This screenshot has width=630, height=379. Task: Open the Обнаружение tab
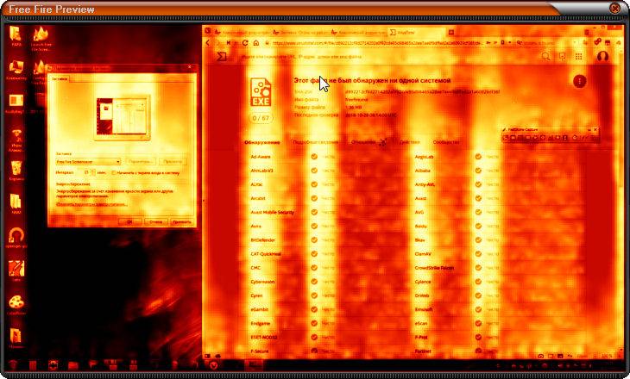coord(262,142)
